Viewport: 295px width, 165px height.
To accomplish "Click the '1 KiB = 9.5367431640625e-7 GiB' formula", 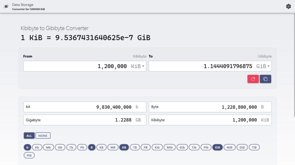I will (x=85, y=38).
